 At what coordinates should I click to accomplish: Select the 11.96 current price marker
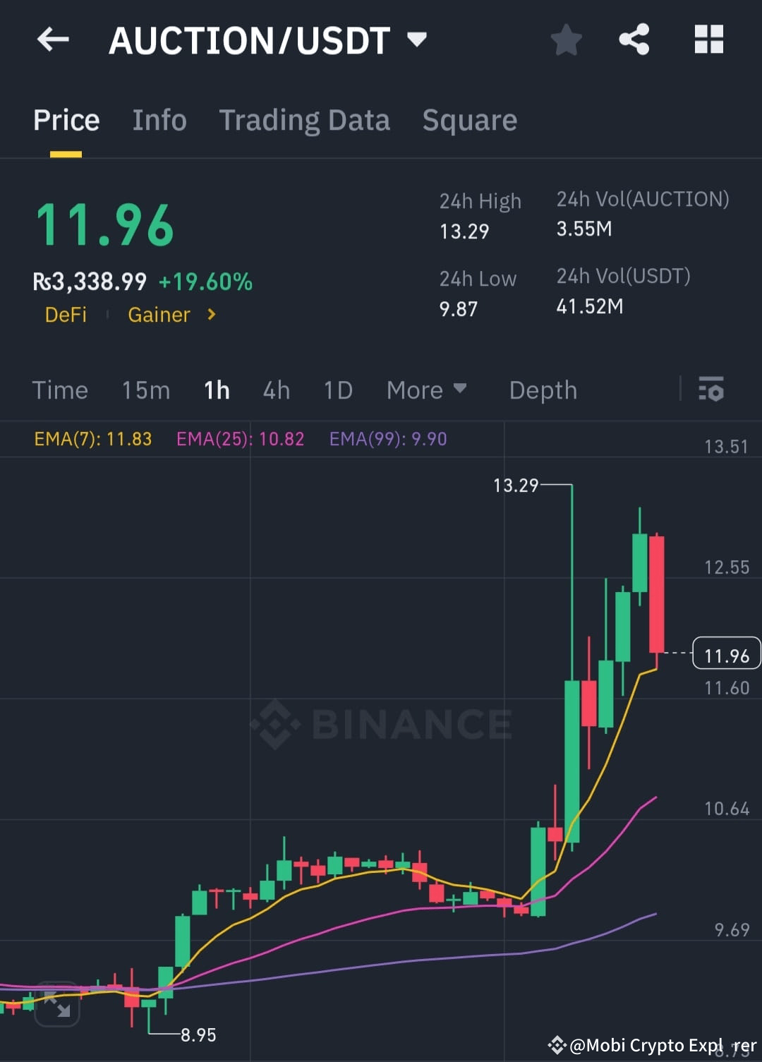pos(725,654)
